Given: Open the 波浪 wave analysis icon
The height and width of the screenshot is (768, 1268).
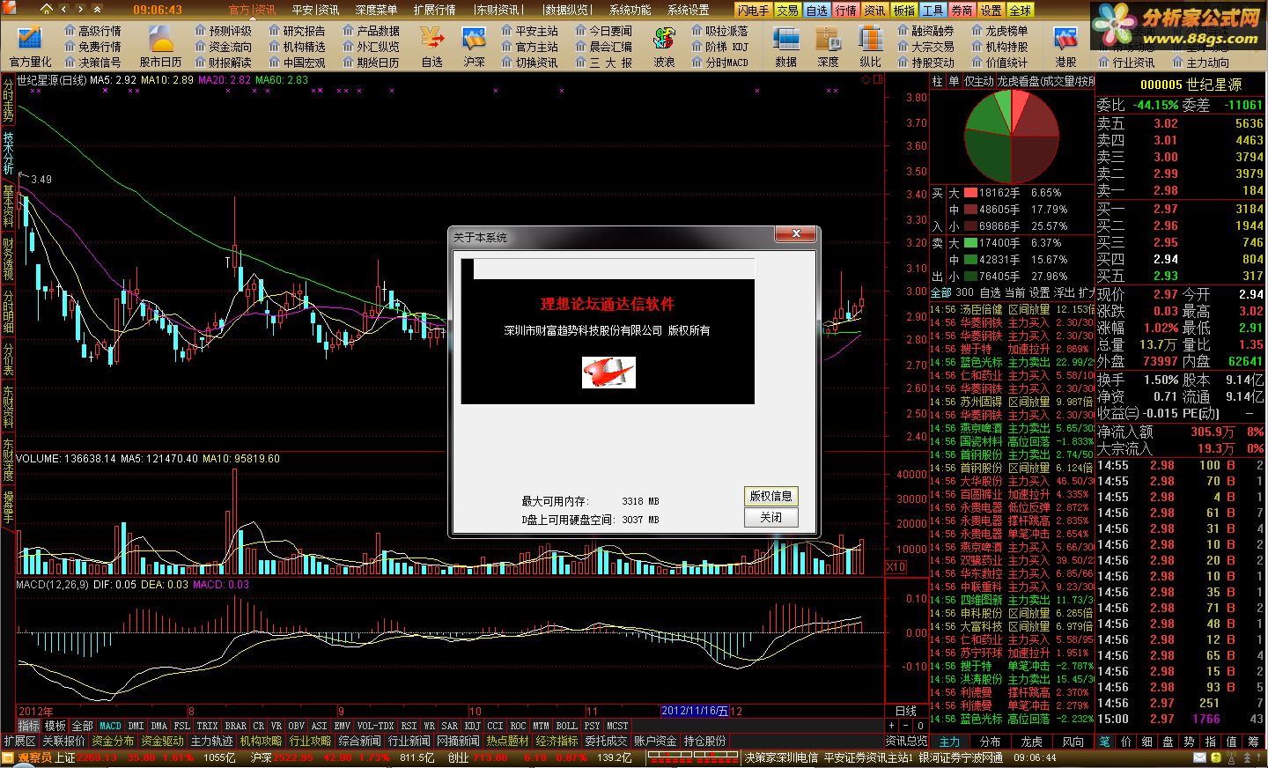Looking at the screenshot, I should (x=664, y=46).
